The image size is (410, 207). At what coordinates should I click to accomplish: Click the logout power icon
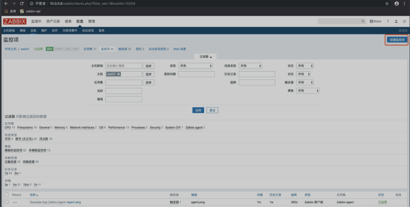pyautogui.click(x=404, y=21)
